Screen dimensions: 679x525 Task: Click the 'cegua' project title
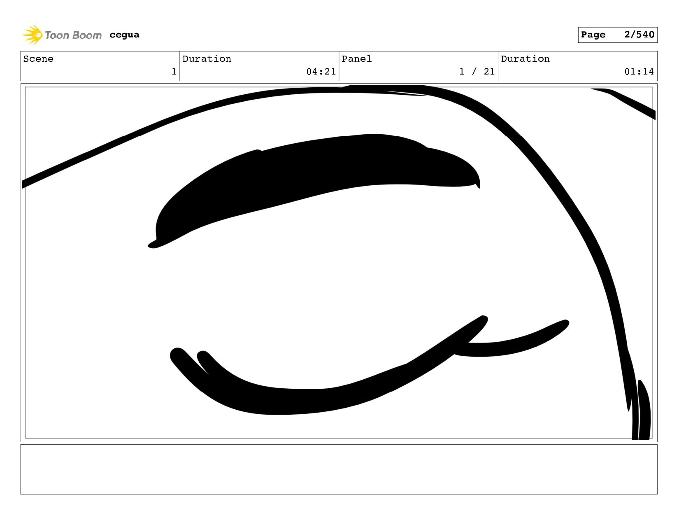point(124,35)
